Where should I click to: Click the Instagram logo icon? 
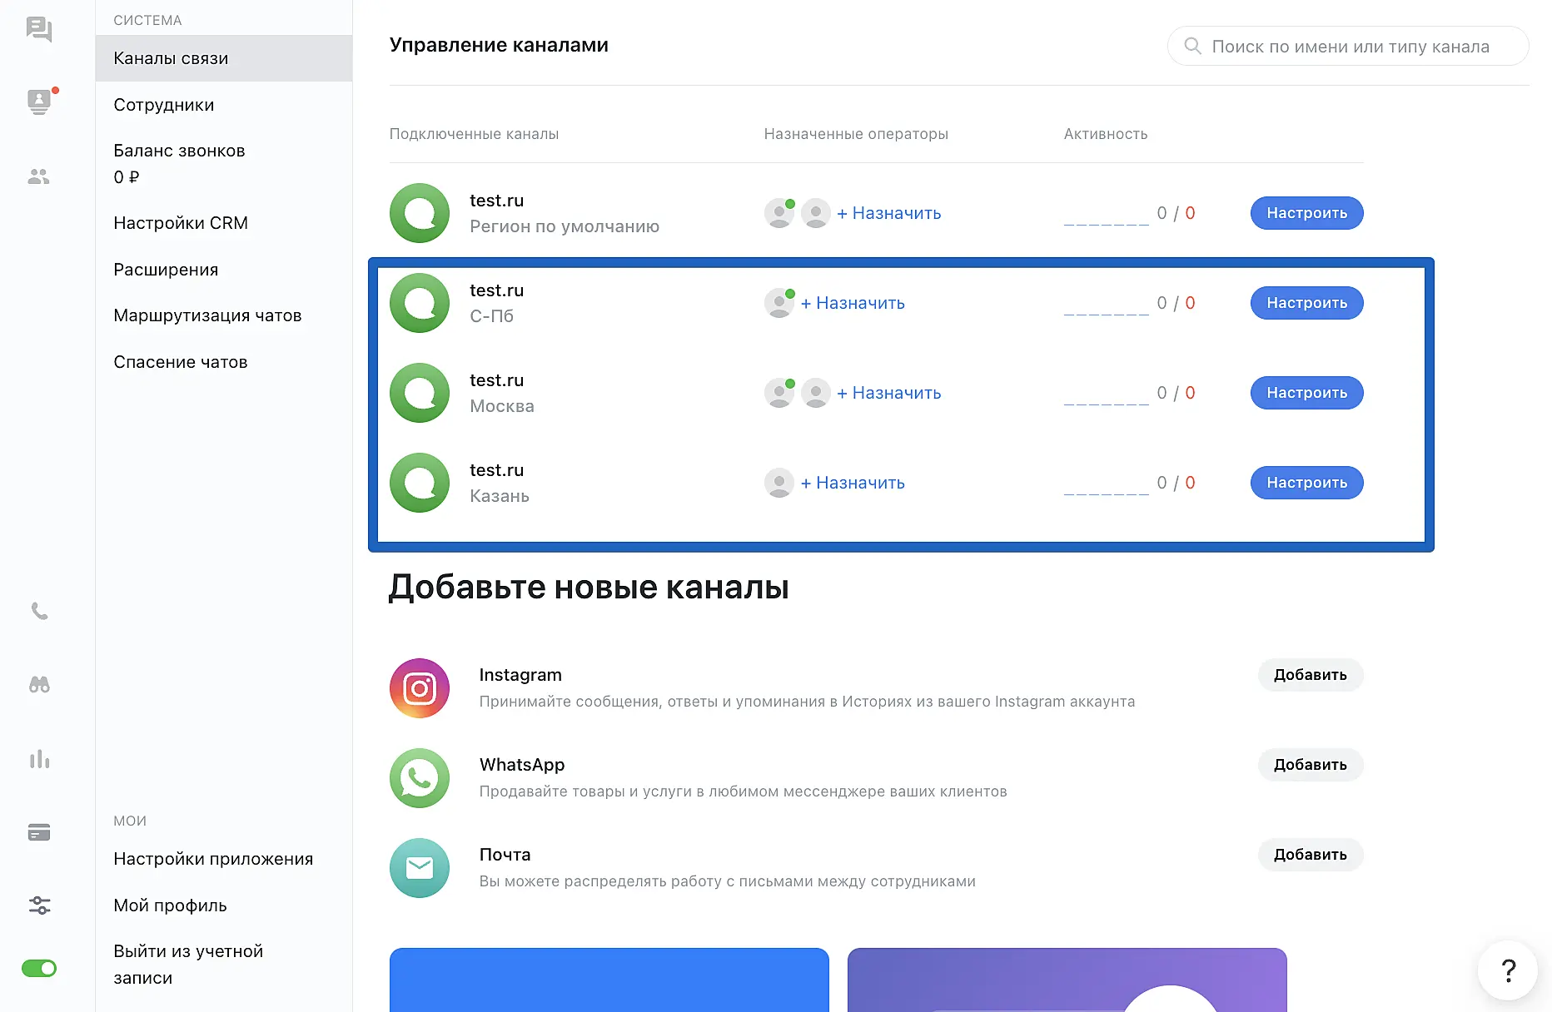click(420, 688)
